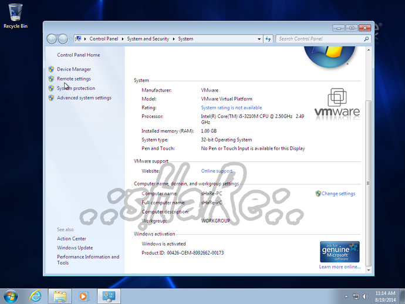Click the scrollbar down arrow
Screen dimensions: 405x304
click(369, 270)
